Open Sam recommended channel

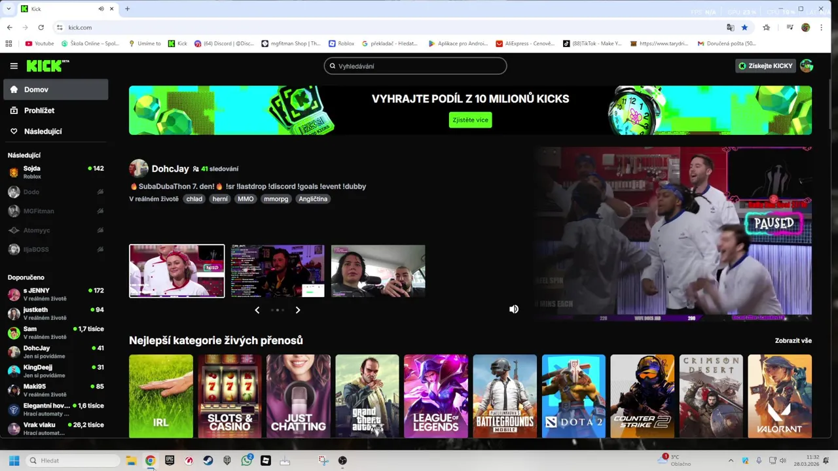(x=56, y=332)
